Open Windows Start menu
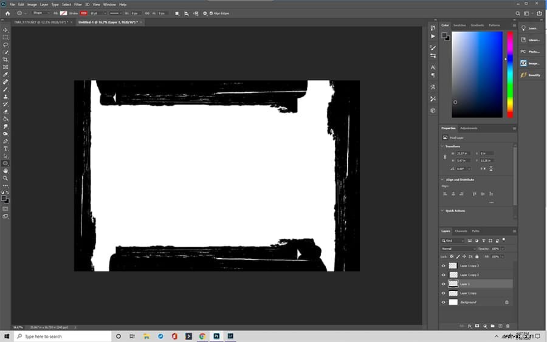547x342 pixels. pyautogui.click(x=7, y=336)
